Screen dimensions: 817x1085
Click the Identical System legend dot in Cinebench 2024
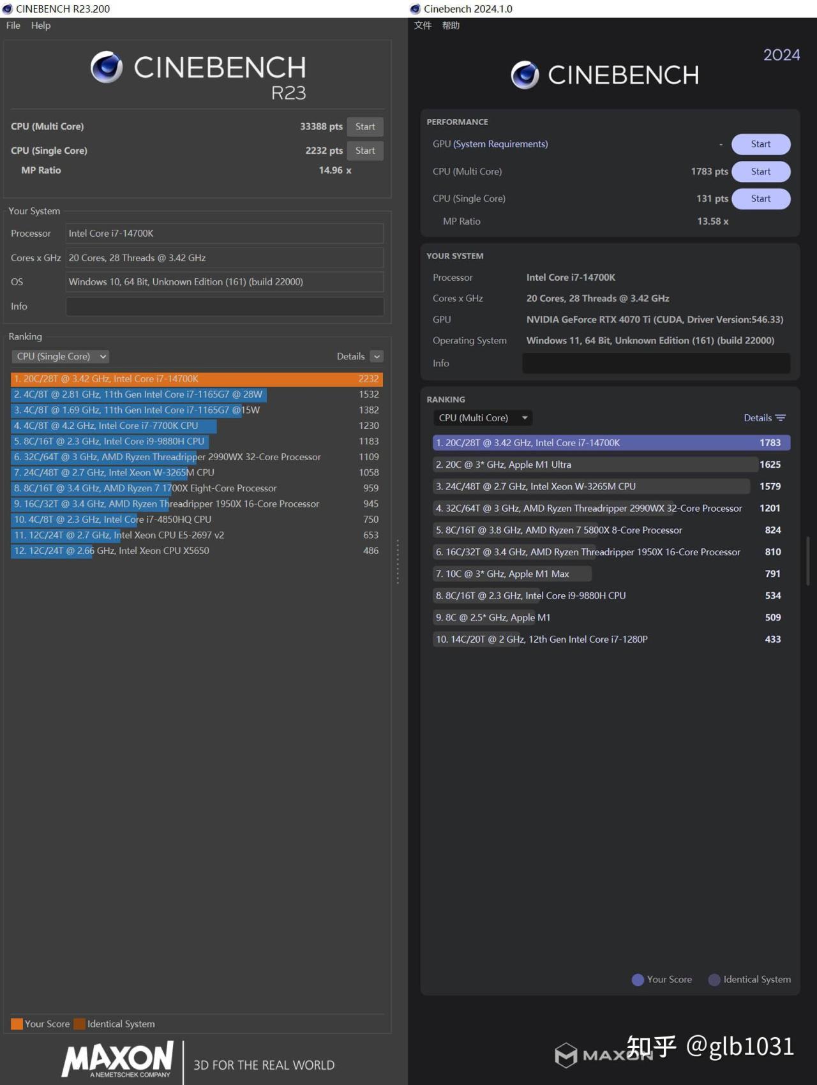click(x=714, y=980)
